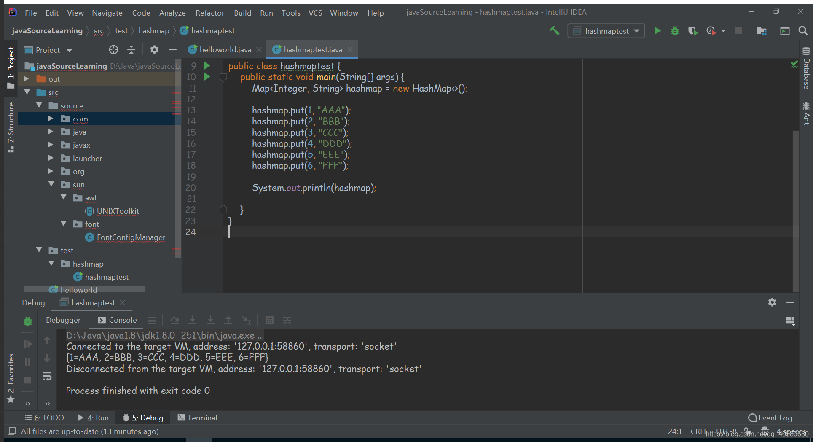Open the 4: Run tool window
Viewport: 813px width, 442px height.
coord(94,418)
